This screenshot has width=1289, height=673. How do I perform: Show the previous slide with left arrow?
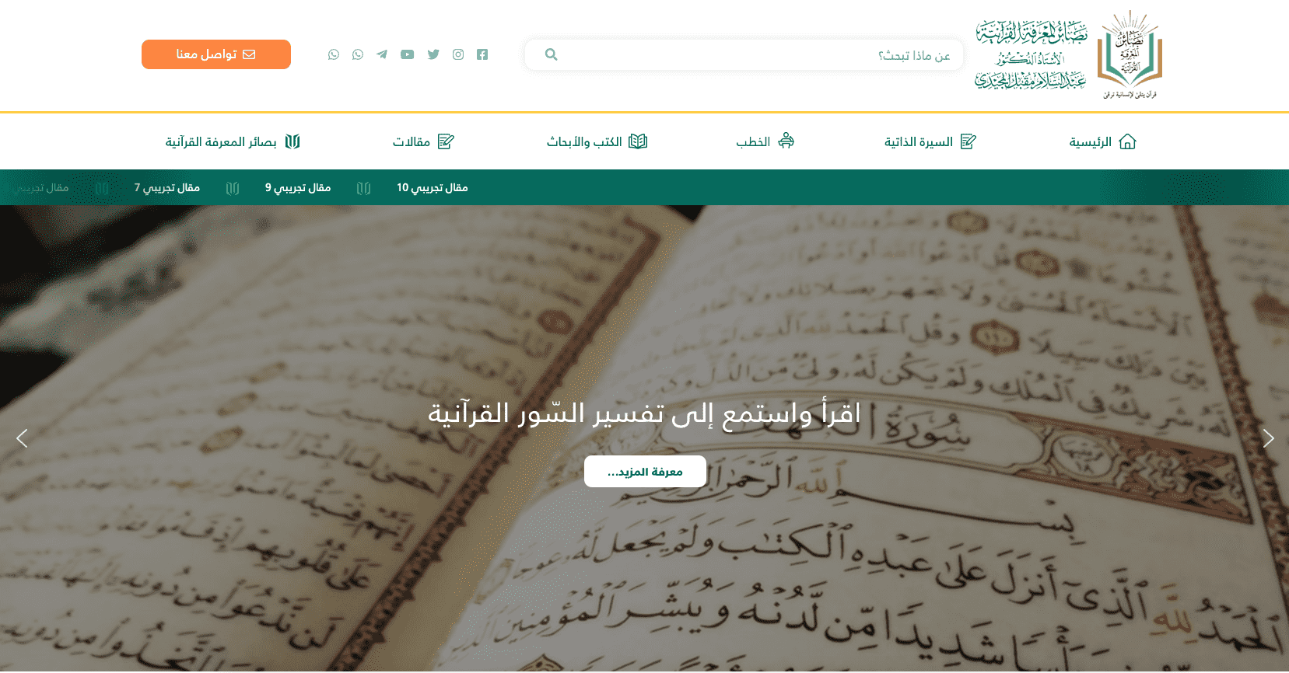(22, 438)
